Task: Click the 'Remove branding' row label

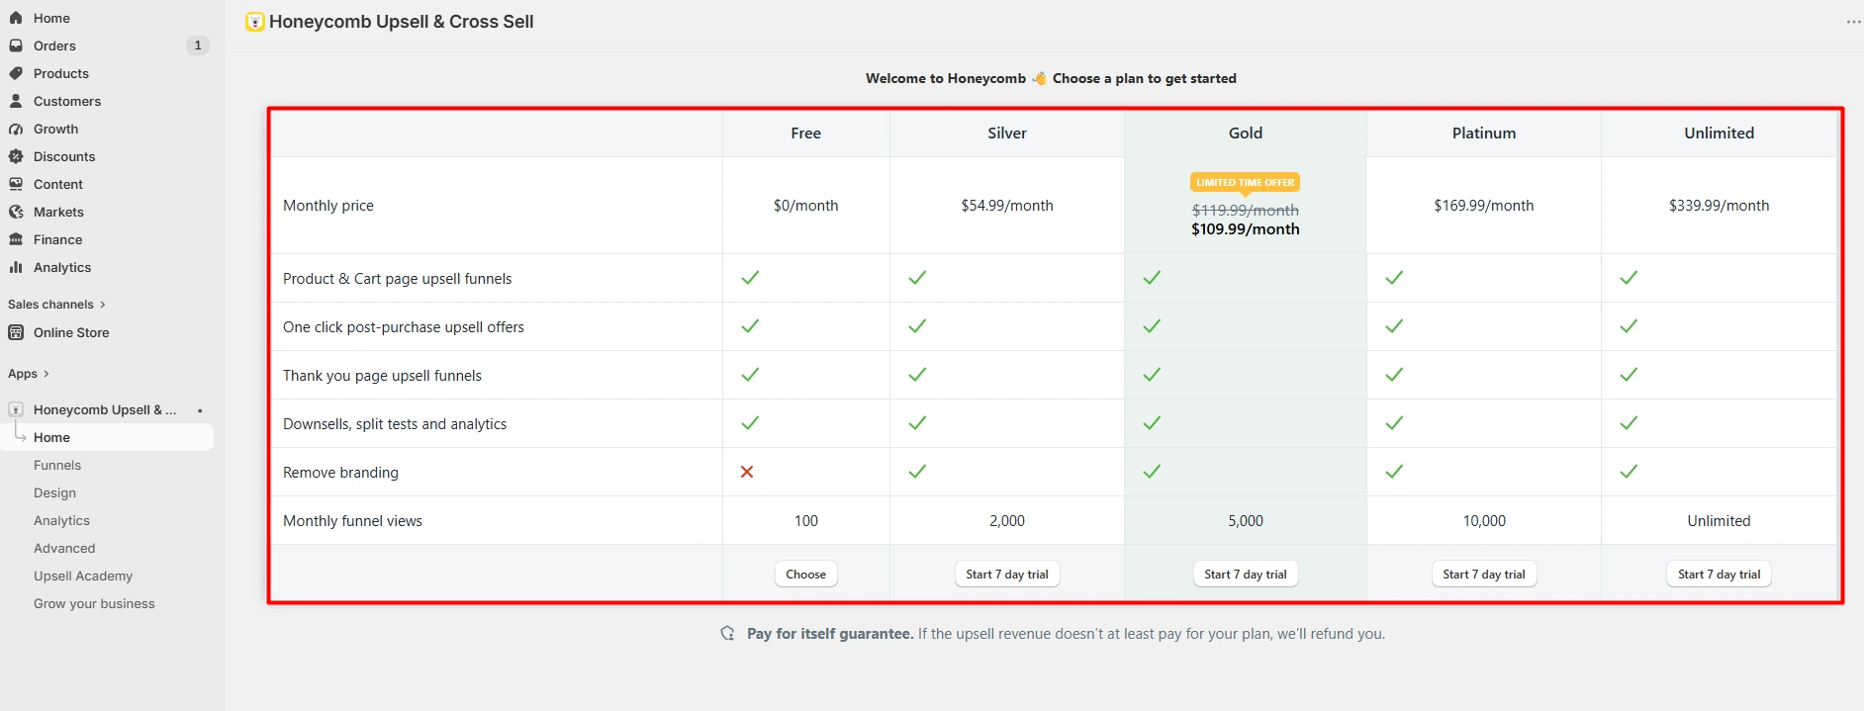Action: [x=340, y=473]
